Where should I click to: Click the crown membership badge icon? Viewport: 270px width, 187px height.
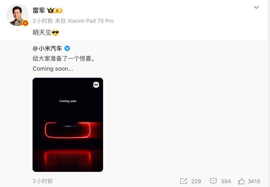coord(55,11)
